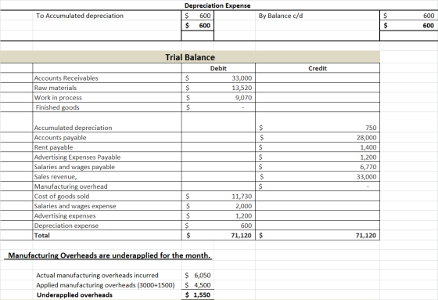This screenshot has width=438, height=300.
Task: Click the 'Accumulated depreciation' row label
Action: coord(73,128)
